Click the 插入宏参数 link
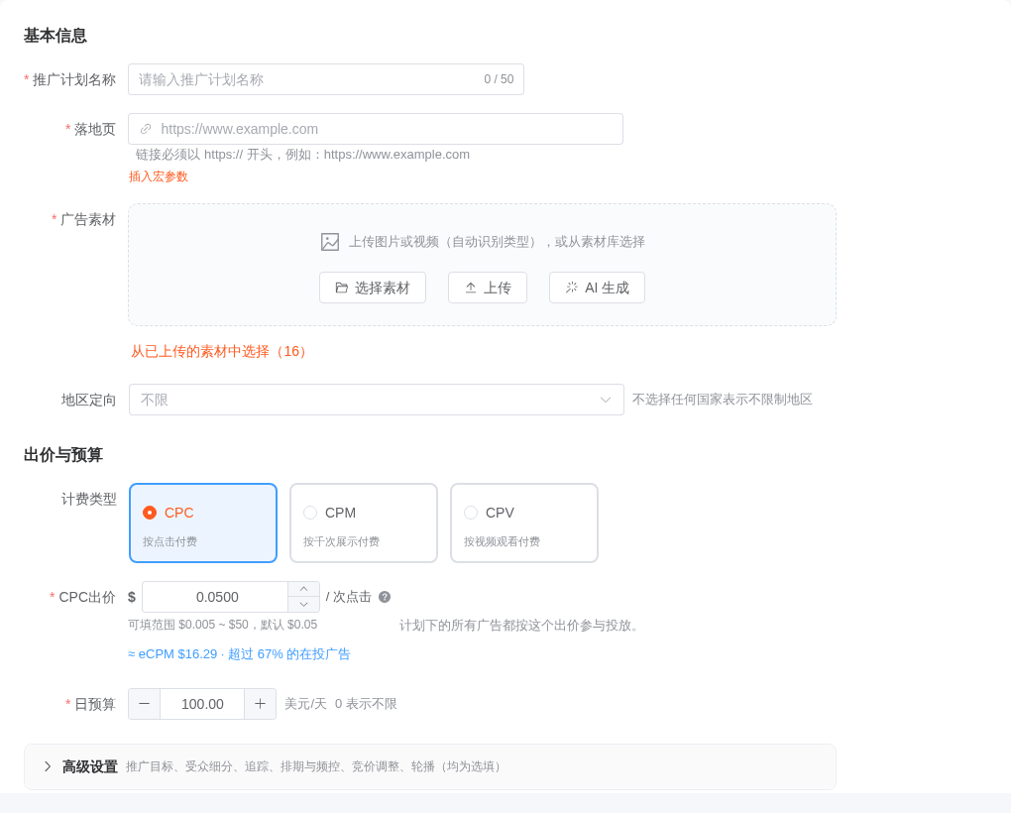Screen dimensions: 1011x813 [159, 176]
